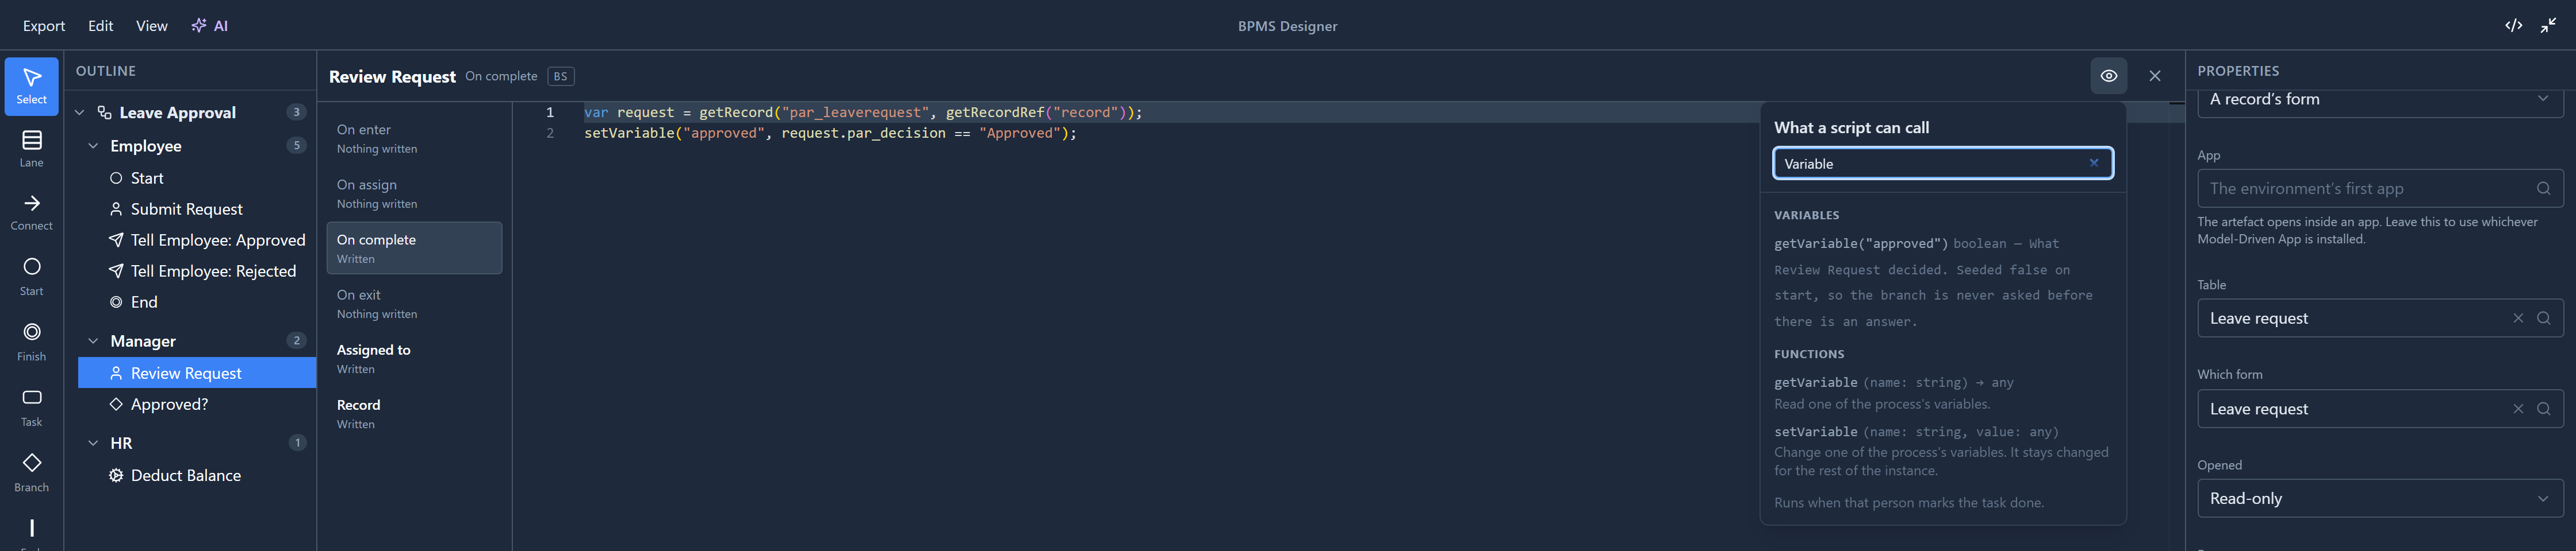Open the AI menu
2576x551 pixels.
[x=210, y=26]
